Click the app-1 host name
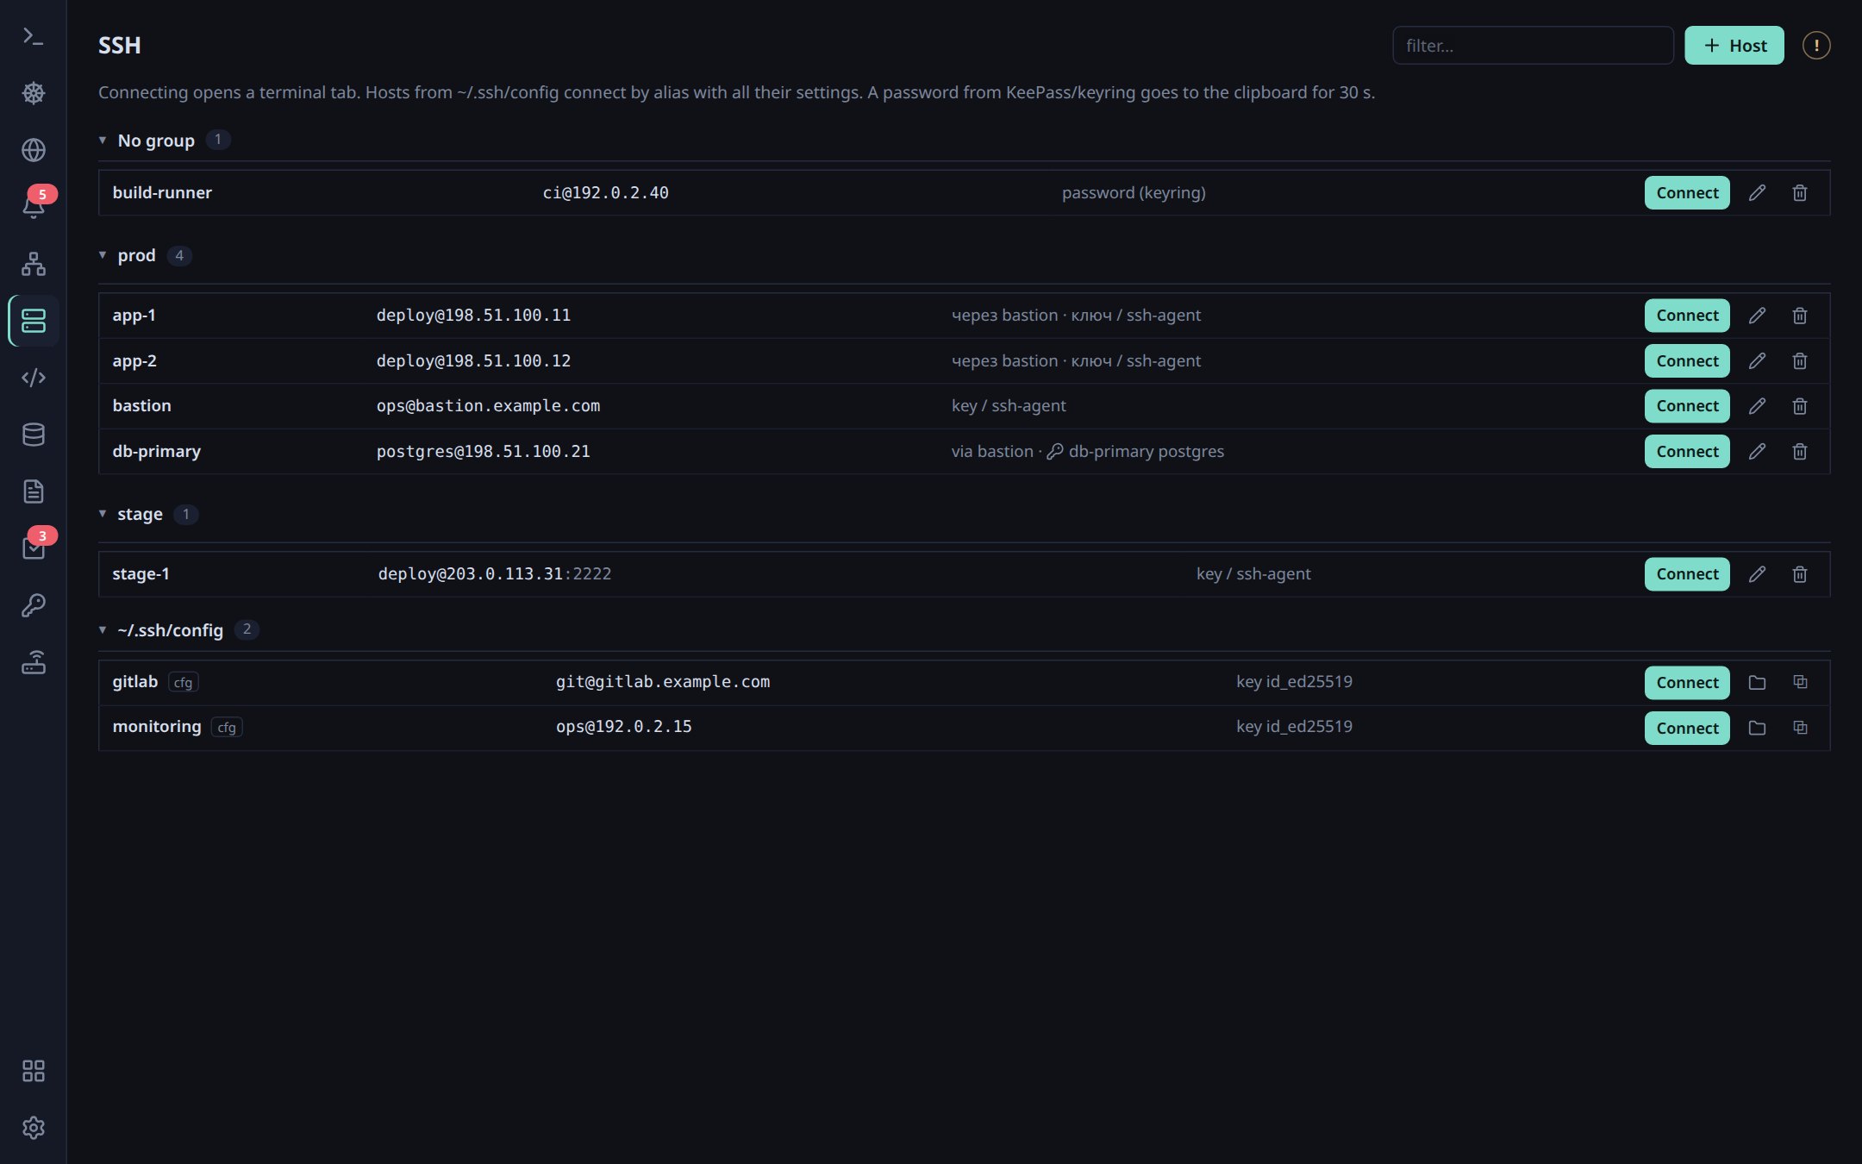Screen dimensions: 1862x1164 pos(134,316)
